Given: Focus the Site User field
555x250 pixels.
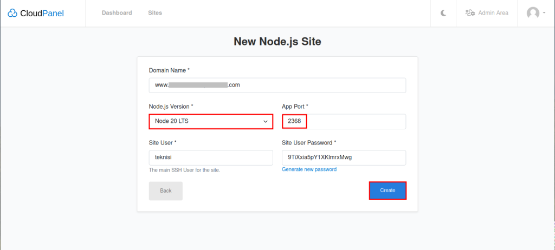Looking at the screenshot, I should (x=211, y=157).
